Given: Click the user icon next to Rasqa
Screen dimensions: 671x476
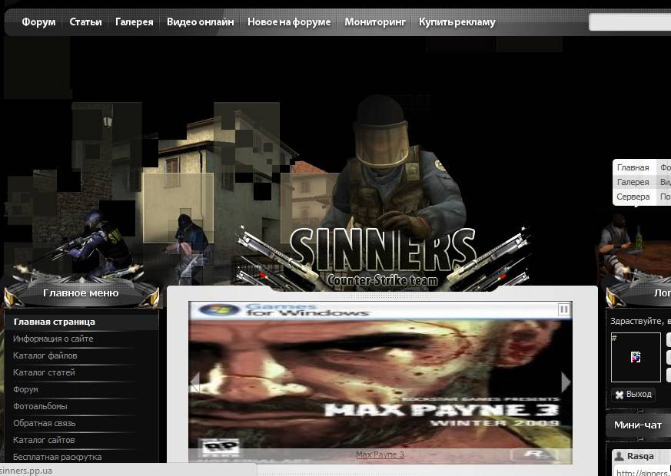Looking at the screenshot, I should (x=620, y=456).
